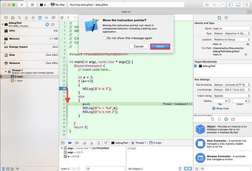The height and width of the screenshot is (171, 252).
Task: Click the Step into button
Action: coord(91,143)
